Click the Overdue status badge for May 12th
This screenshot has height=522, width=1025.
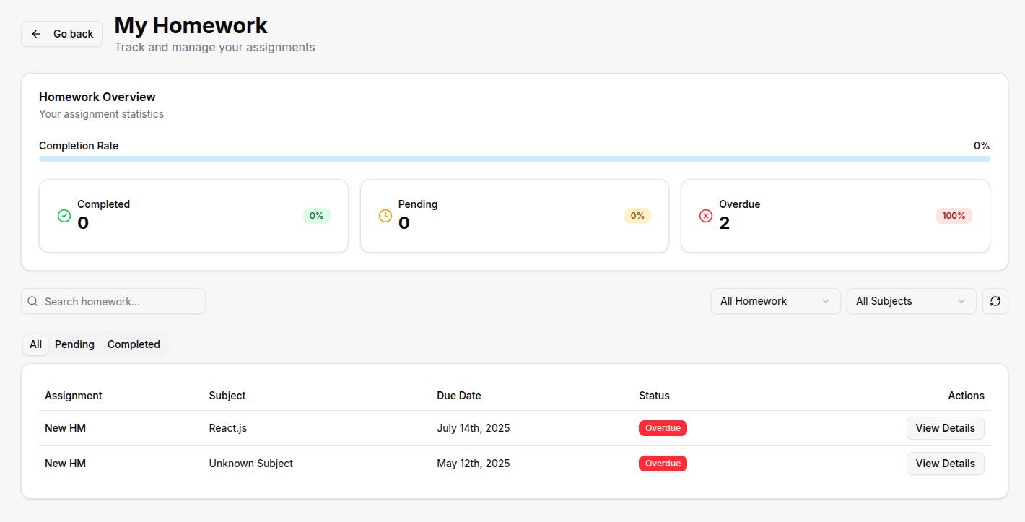(x=662, y=464)
